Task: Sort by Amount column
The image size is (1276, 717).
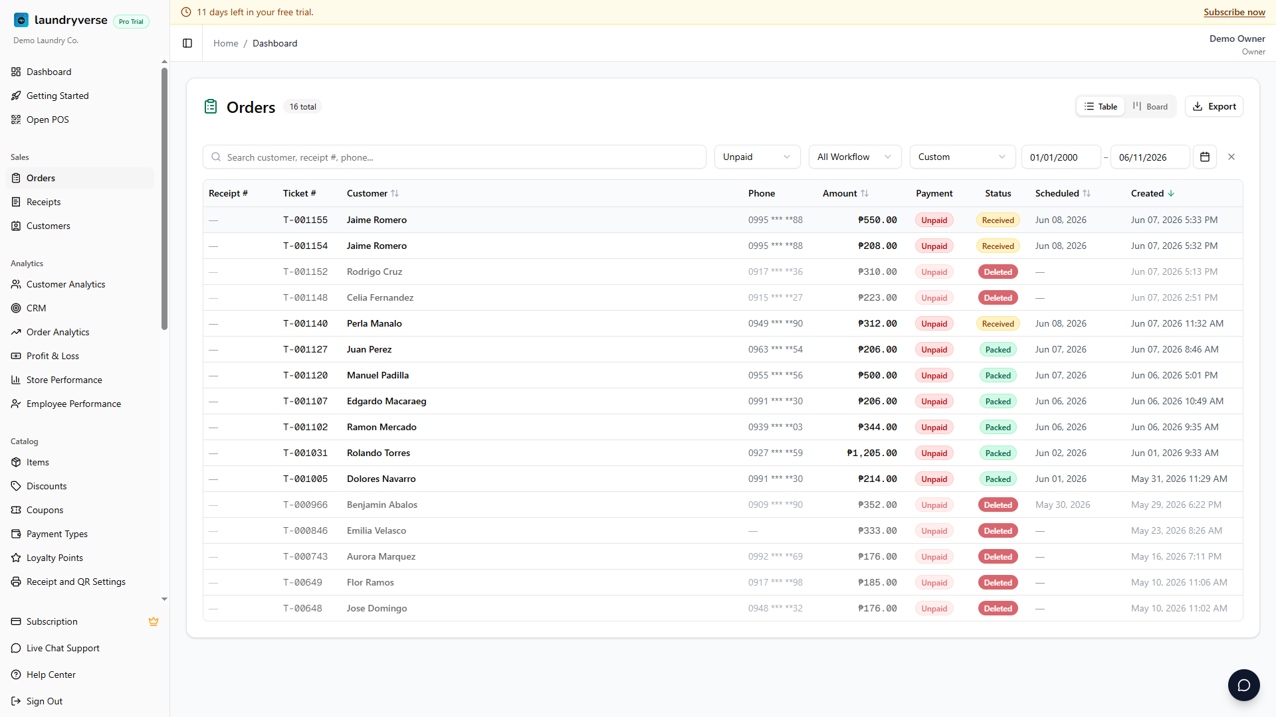Action: click(x=845, y=193)
